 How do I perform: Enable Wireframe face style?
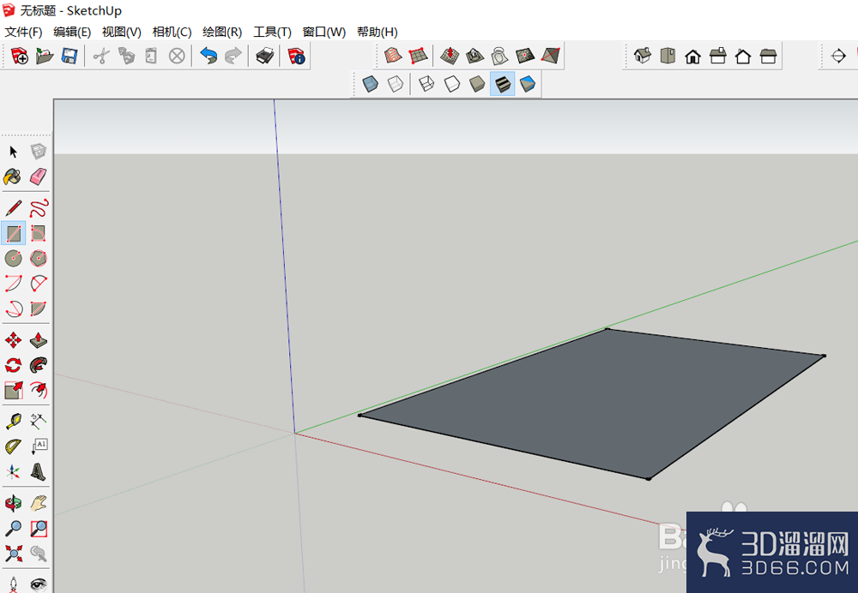pyautogui.click(x=426, y=84)
